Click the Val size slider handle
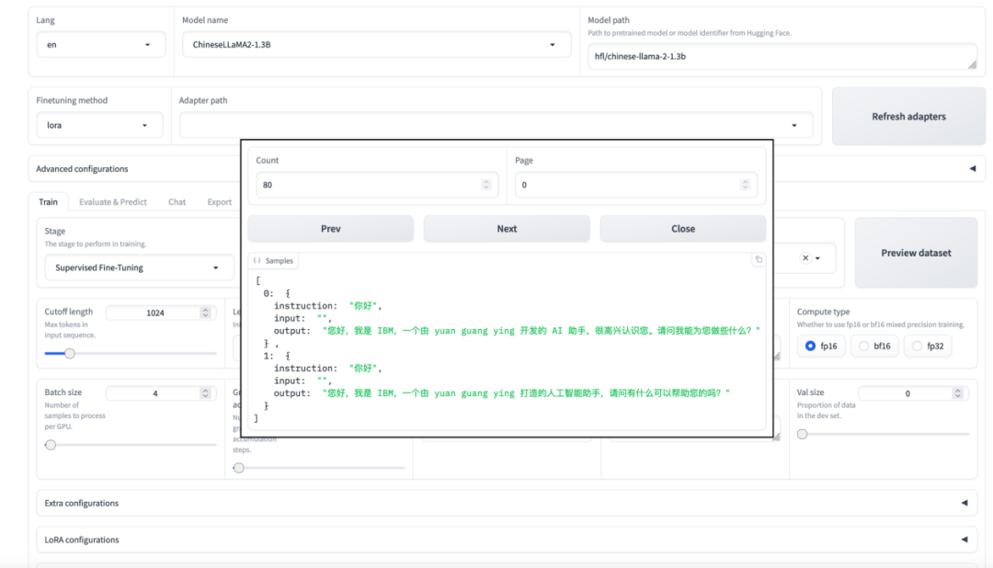Image resolution: width=993 pixels, height=568 pixels. click(x=803, y=434)
